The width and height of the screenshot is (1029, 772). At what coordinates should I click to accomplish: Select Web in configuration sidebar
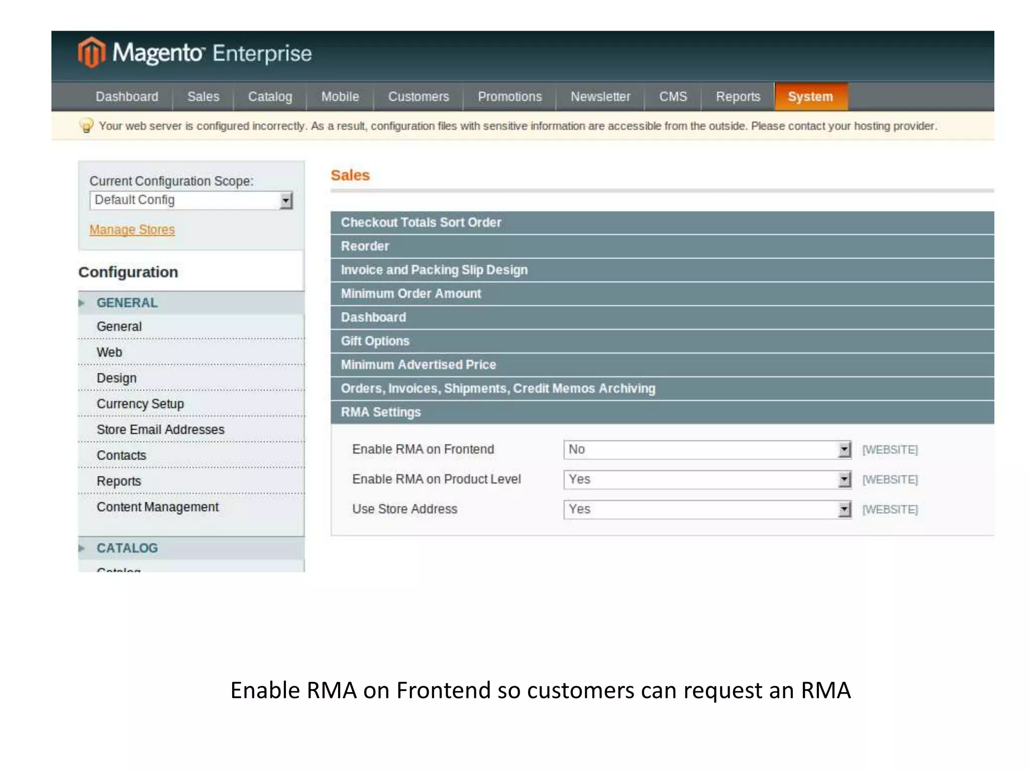(x=191, y=352)
